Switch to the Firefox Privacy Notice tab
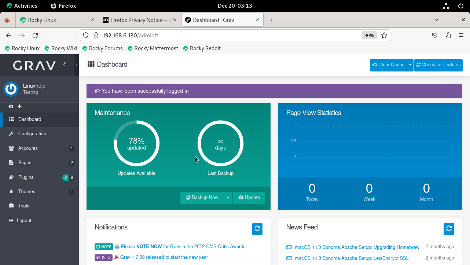The width and height of the screenshot is (470, 265). (x=140, y=20)
